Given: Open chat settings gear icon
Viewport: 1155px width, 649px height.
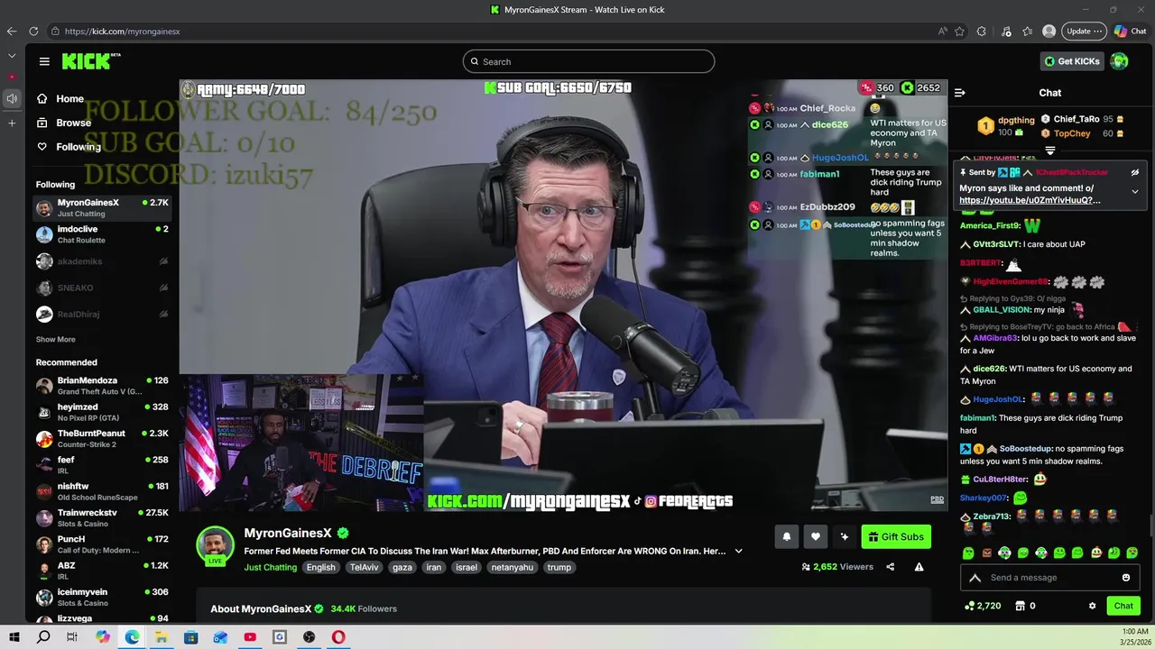Looking at the screenshot, I should 1092,606.
